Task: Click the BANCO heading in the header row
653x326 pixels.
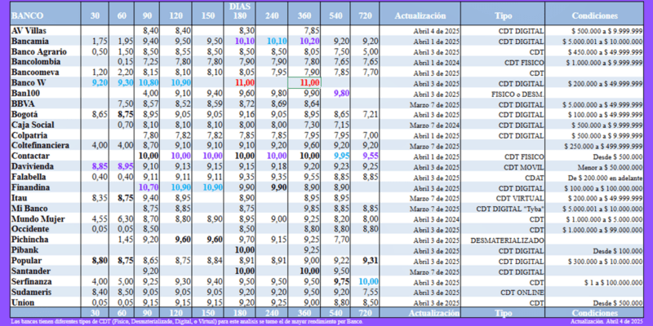Action: [27, 16]
